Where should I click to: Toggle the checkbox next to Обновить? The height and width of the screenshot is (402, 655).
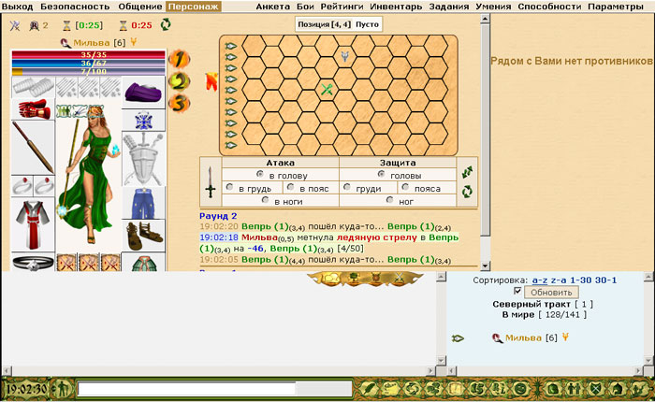click(x=517, y=291)
